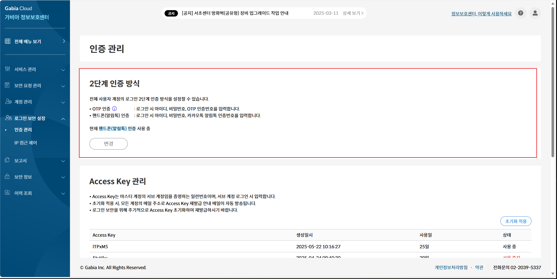Click the 초기화 적용 button
557x279 pixels.
click(x=516, y=221)
